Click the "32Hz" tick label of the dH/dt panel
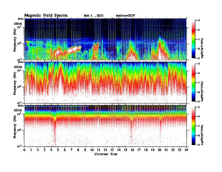The image size is (222, 172). [20, 19]
